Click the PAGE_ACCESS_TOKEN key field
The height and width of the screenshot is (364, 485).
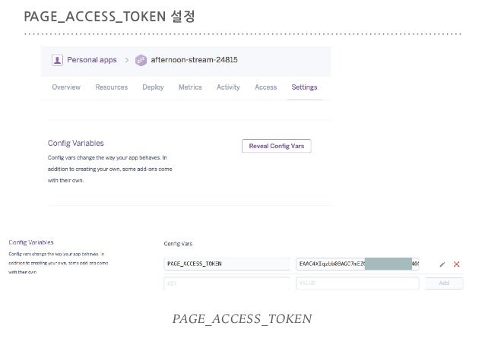point(227,264)
